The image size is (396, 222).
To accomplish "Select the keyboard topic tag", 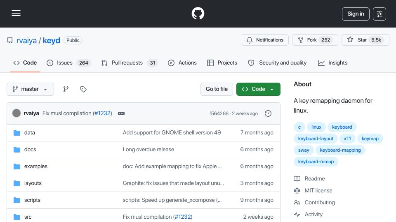I will [342, 127].
